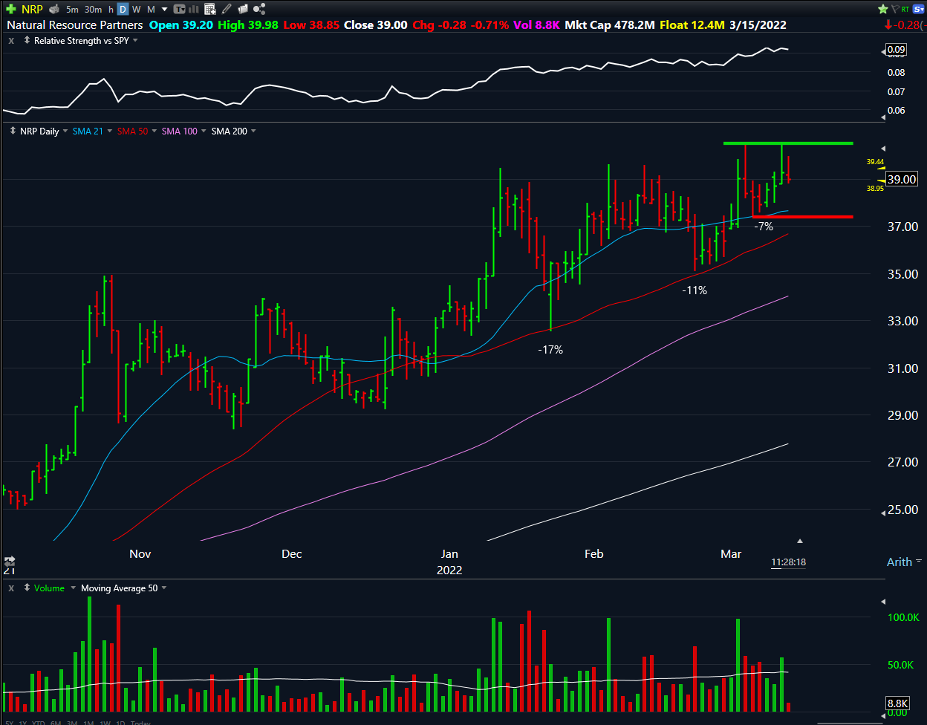The width and height of the screenshot is (927, 725).
Task: Remove the Volume pane with its x
Action: [x=10, y=588]
